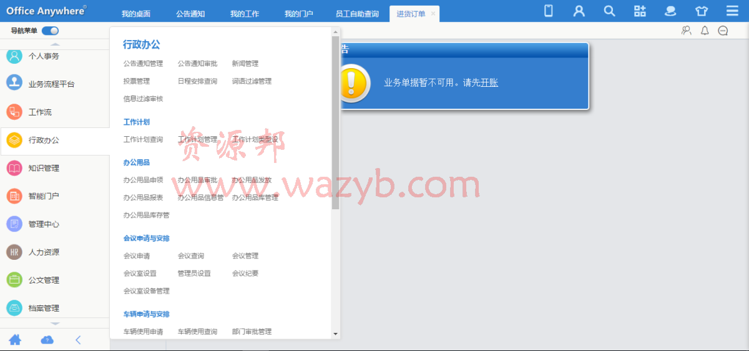Image resolution: width=749 pixels, height=351 pixels.
Task: Click the 管理中心 sidebar icon
Action: coord(14,224)
